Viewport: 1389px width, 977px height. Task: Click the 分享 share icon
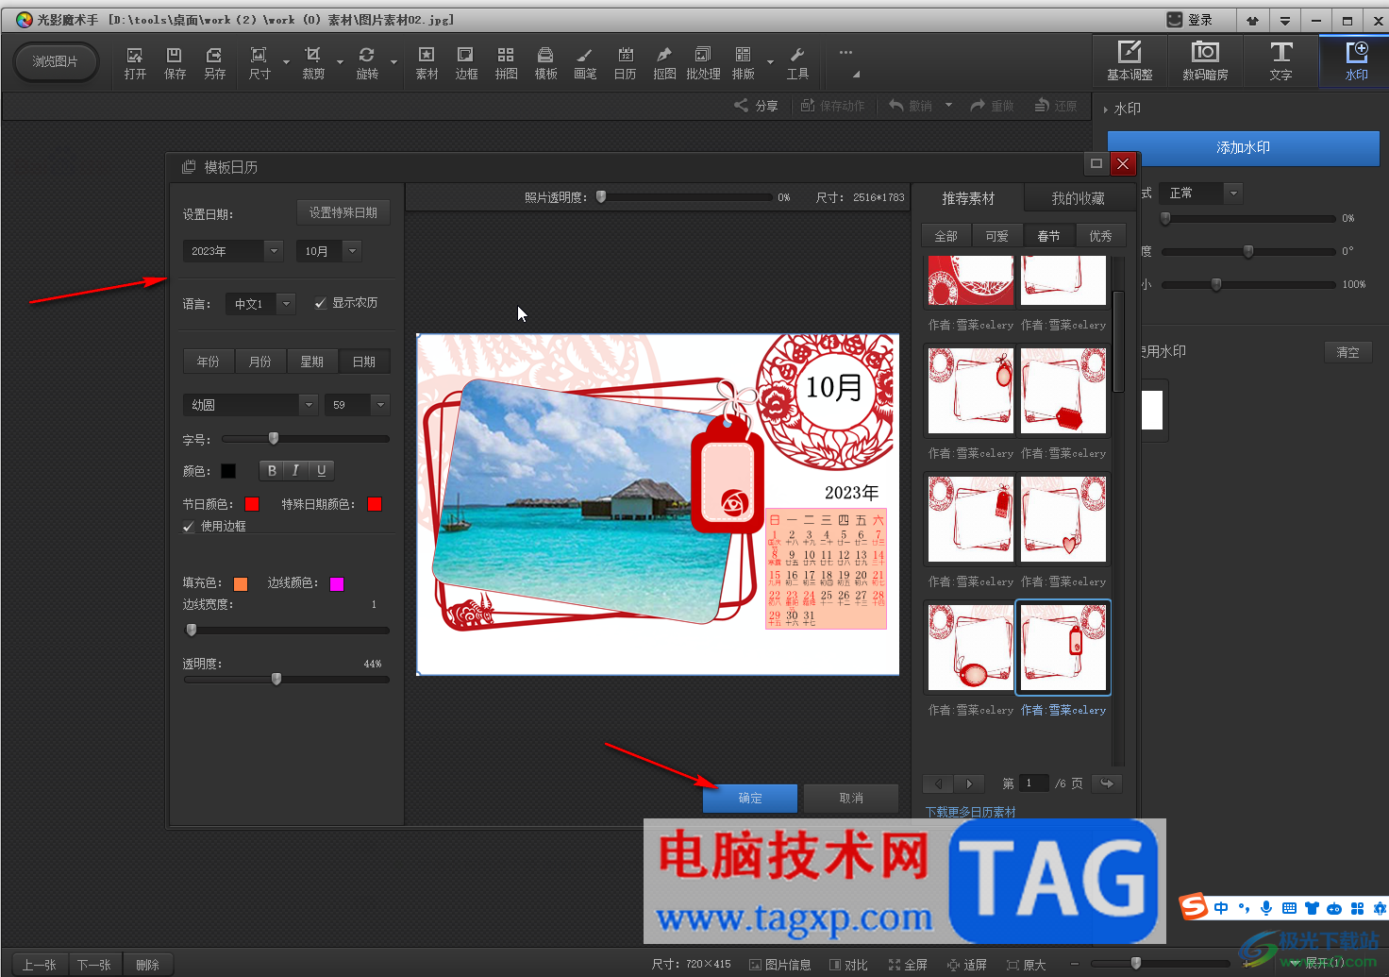pos(756,106)
